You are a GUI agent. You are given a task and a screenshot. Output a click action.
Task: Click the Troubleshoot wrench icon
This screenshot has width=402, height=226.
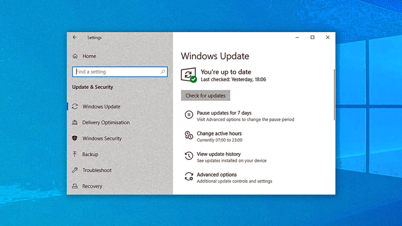click(x=75, y=170)
